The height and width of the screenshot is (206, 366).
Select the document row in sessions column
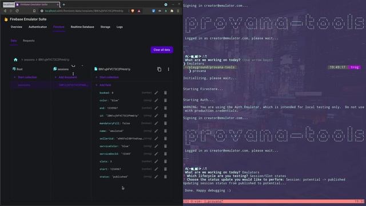click(x=71, y=85)
